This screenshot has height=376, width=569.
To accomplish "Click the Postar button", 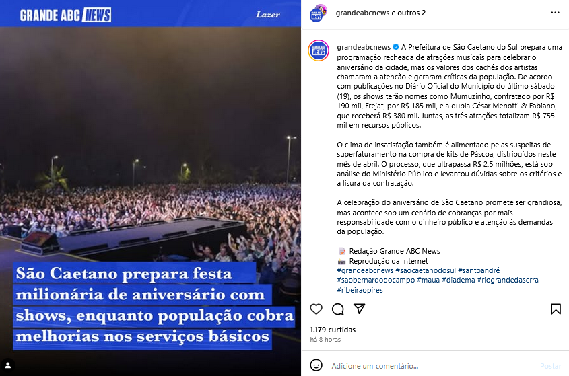I will click(551, 366).
